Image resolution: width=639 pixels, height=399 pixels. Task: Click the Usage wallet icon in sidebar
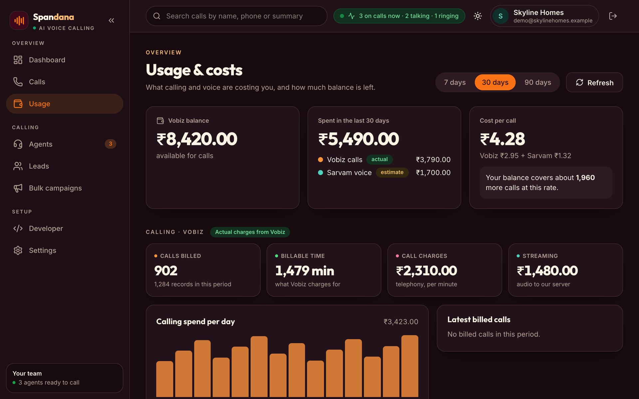[18, 104]
